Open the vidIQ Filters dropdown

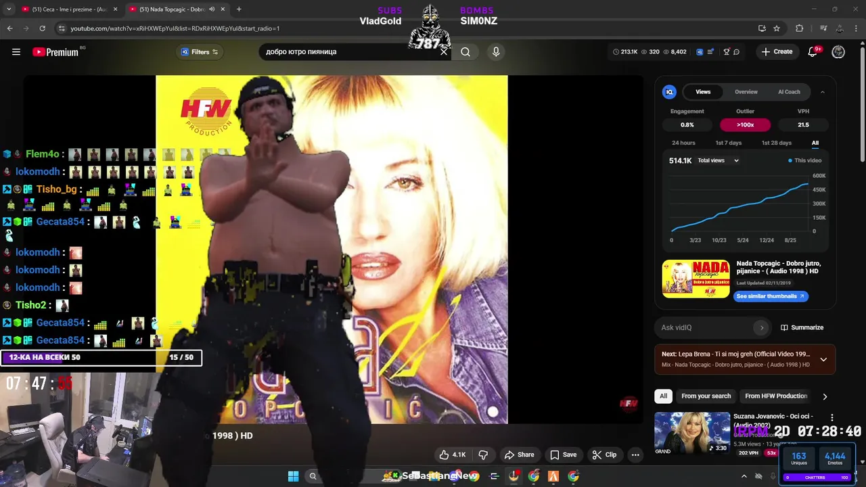click(x=199, y=51)
